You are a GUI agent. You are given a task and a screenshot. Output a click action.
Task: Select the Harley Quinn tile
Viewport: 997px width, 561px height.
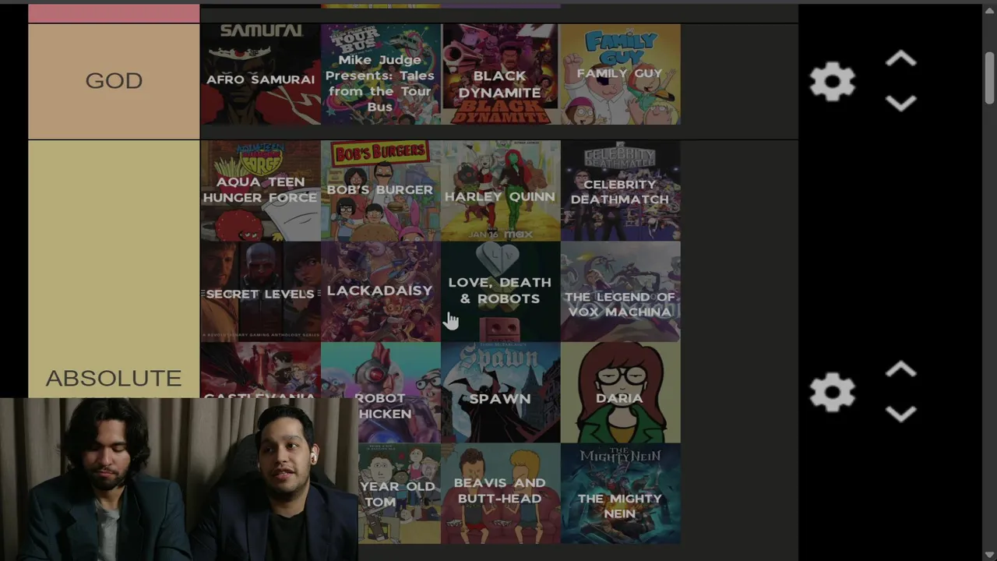[500, 191]
